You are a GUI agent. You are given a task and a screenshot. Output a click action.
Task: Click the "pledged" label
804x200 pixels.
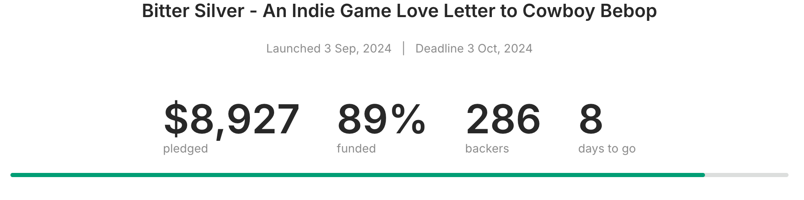tap(185, 149)
